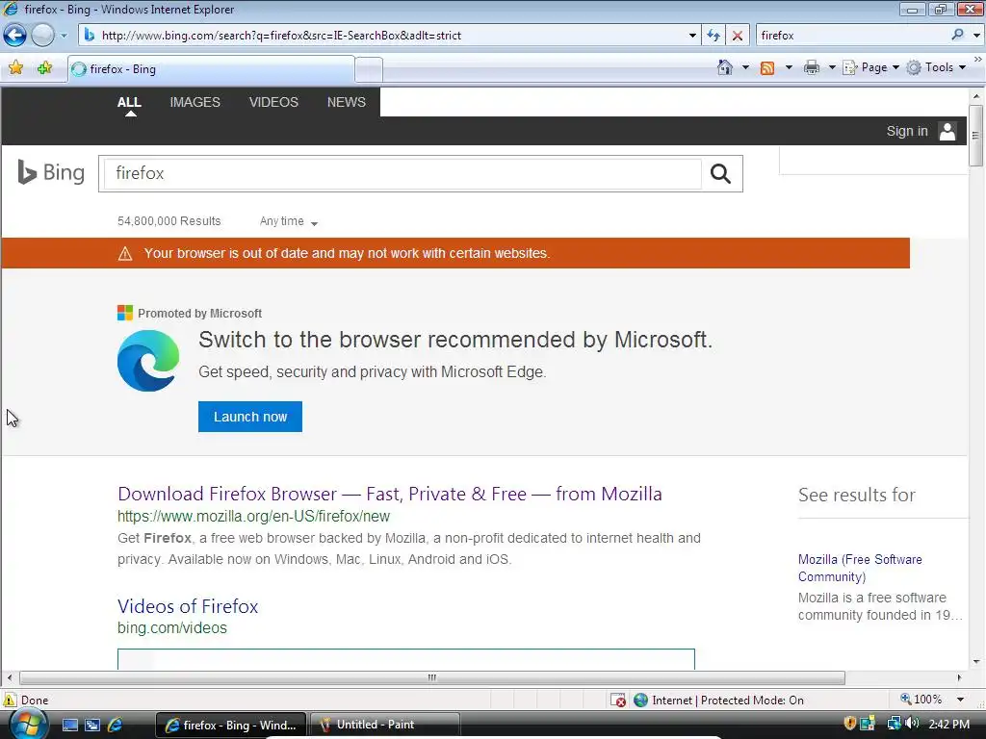Click the network connection tray icon
986x739 pixels.
894,724
